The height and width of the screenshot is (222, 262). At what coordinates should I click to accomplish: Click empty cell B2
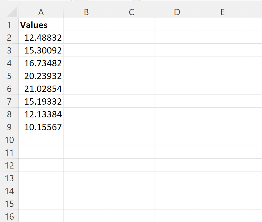coord(86,38)
